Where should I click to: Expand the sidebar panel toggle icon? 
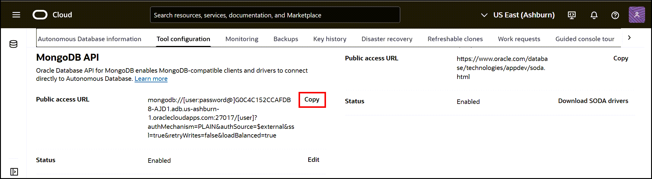point(14,171)
